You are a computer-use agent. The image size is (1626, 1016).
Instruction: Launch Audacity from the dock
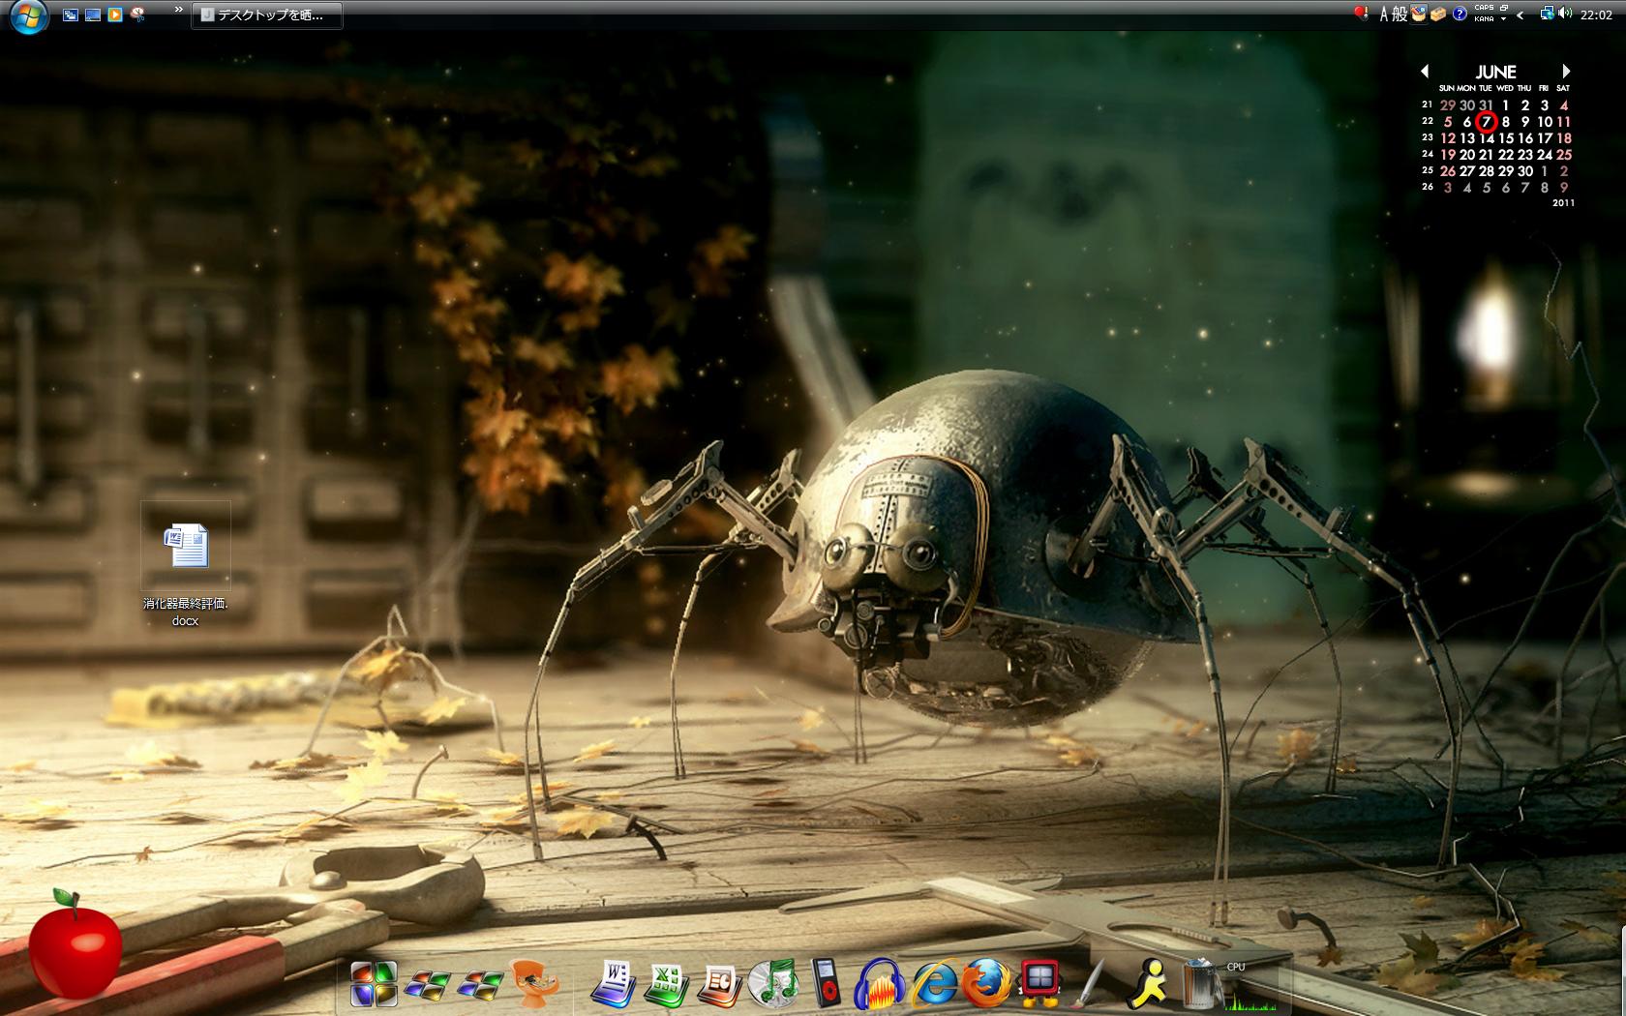(x=880, y=983)
